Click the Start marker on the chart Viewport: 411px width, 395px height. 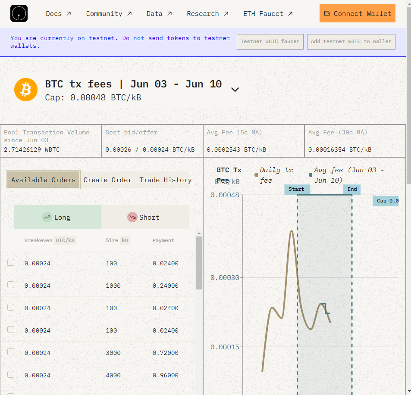(x=297, y=189)
